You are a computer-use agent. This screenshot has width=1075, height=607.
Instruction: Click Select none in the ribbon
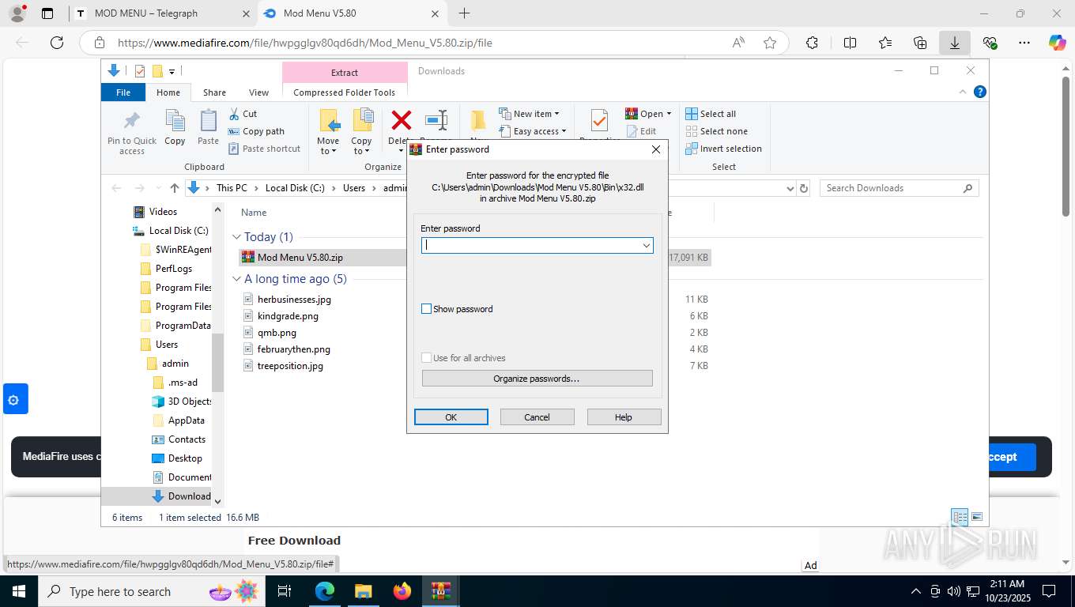pyautogui.click(x=716, y=131)
